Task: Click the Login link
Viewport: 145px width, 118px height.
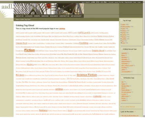Action: (x=139, y=2)
